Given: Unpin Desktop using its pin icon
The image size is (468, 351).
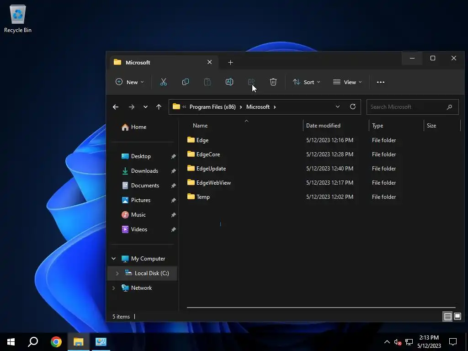Looking at the screenshot, I should (x=173, y=156).
